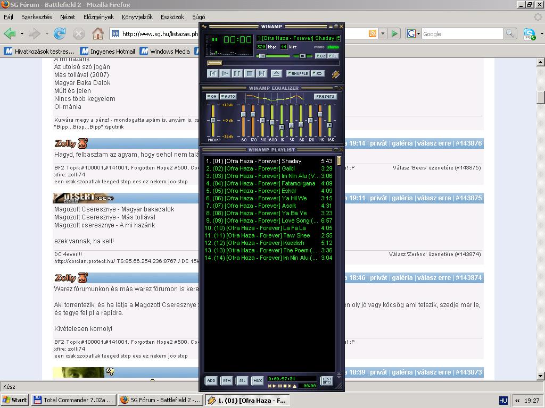Click Firefox Home icon
The width and height of the screenshot is (545, 408).
98,34
